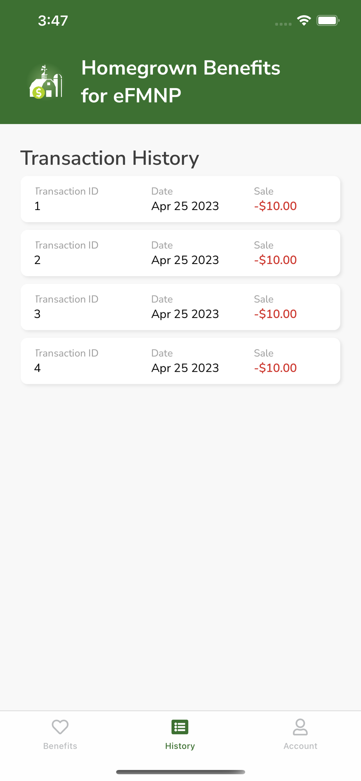Open transaction ID 3 card

click(180, 307)
